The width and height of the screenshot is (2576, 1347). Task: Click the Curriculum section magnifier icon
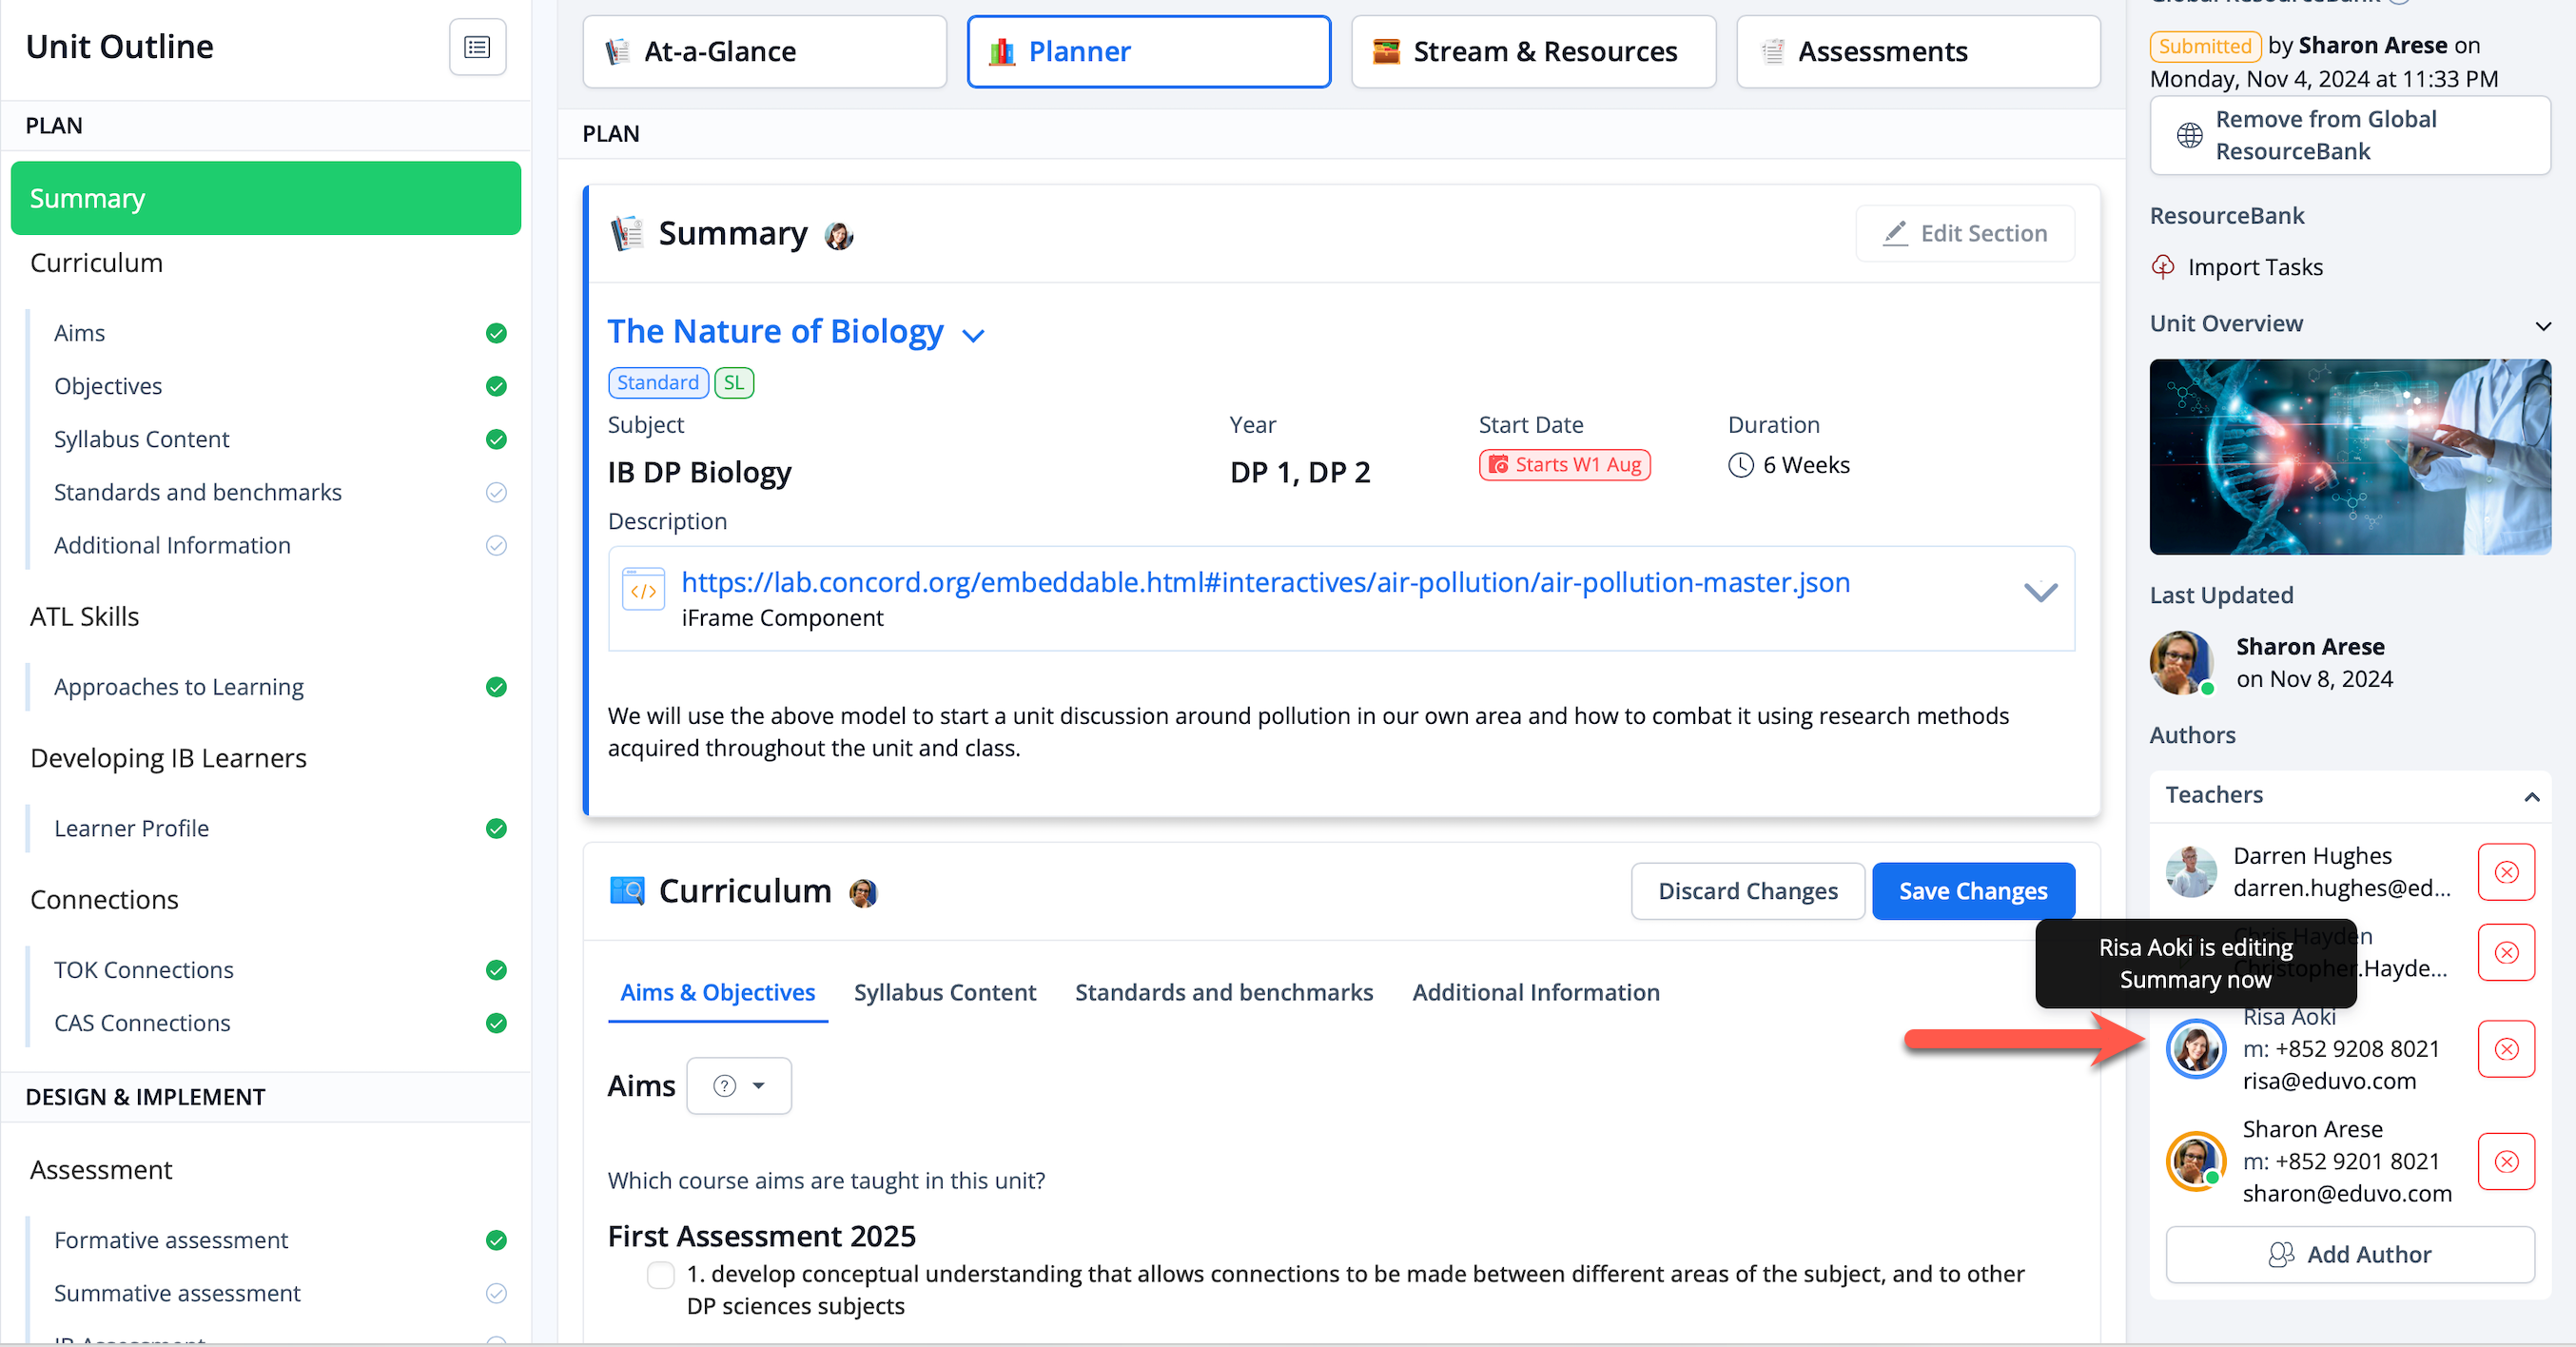click(x=627, y=890)
